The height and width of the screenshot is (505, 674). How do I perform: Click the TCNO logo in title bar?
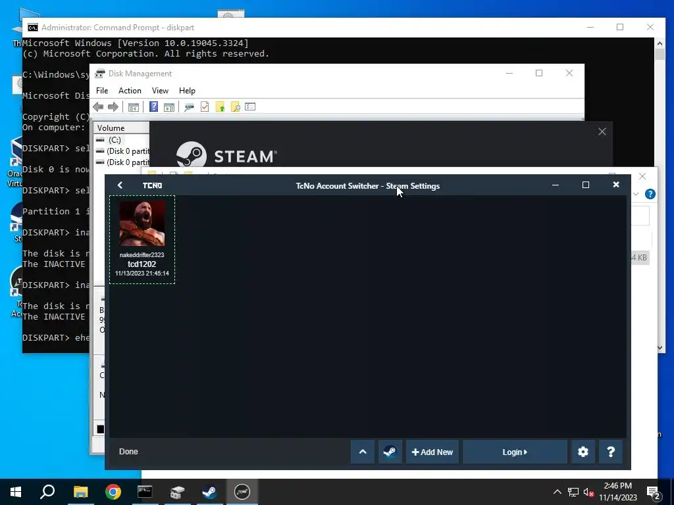click(152, 185)
